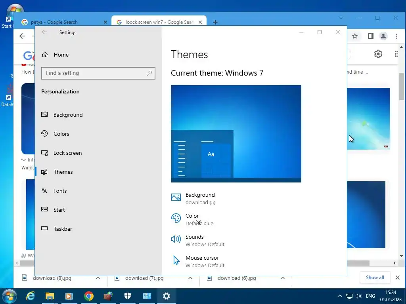Click the Find a setting search box

point(98,73)
